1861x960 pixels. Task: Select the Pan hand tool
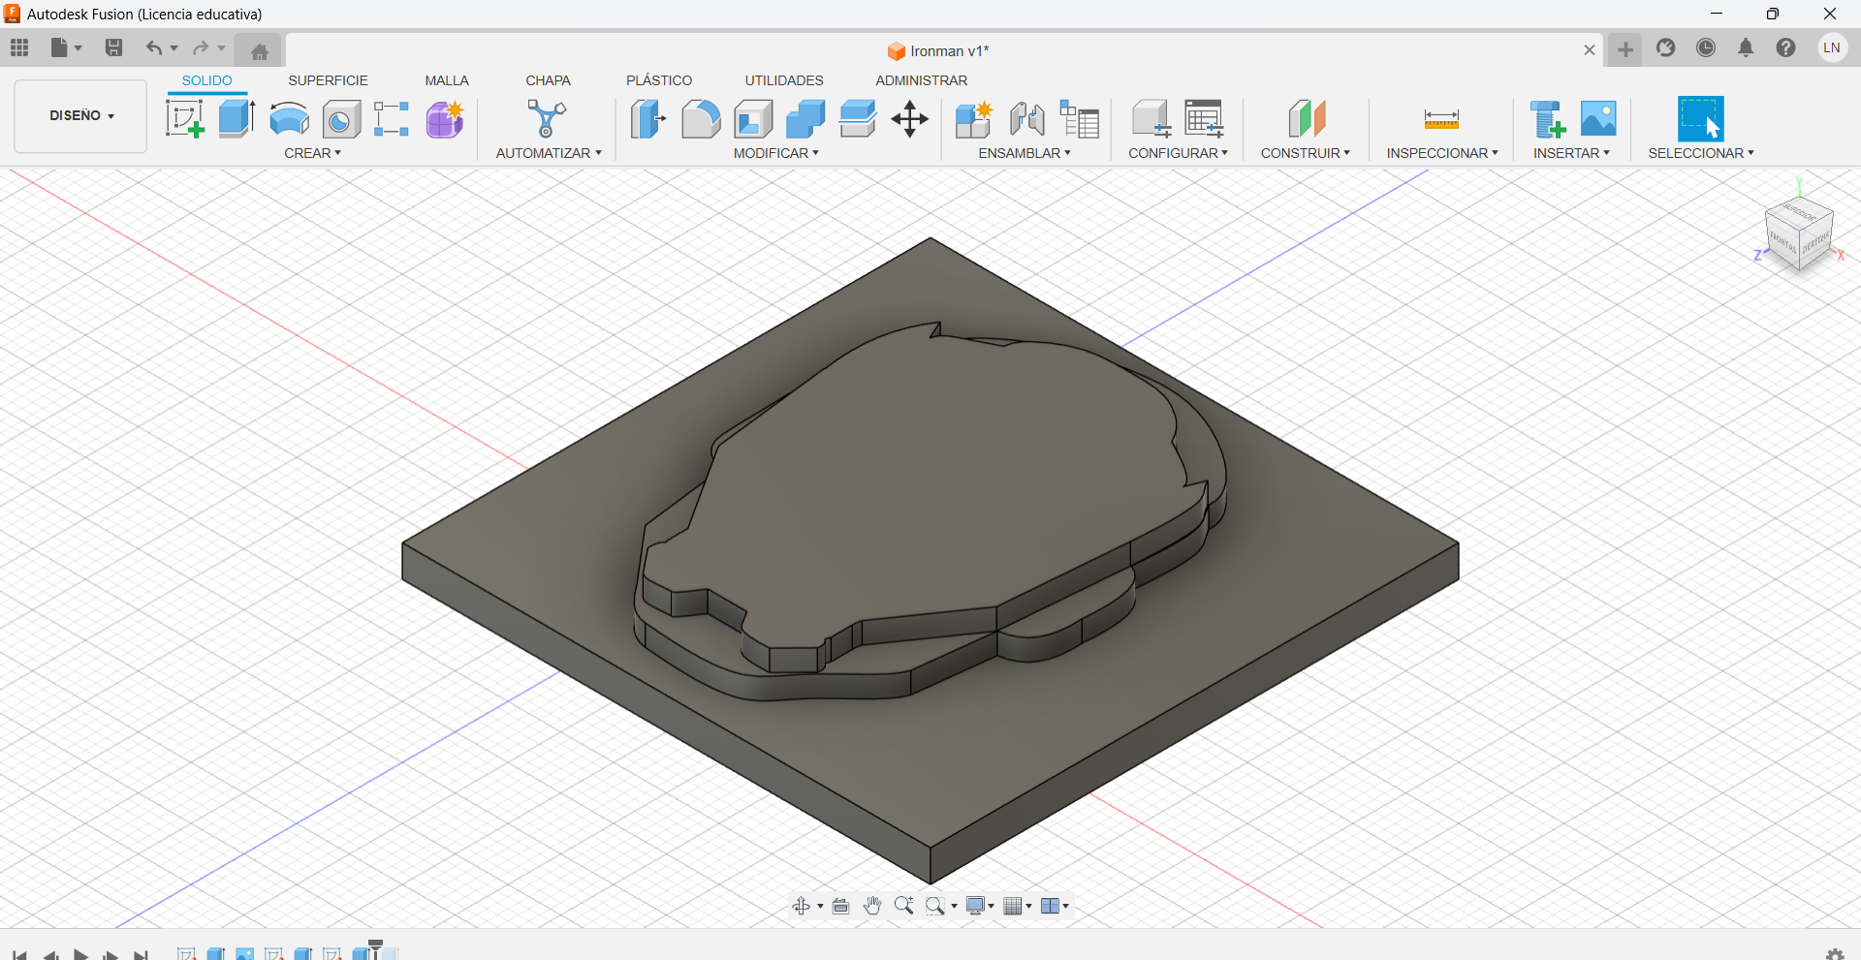872,906
